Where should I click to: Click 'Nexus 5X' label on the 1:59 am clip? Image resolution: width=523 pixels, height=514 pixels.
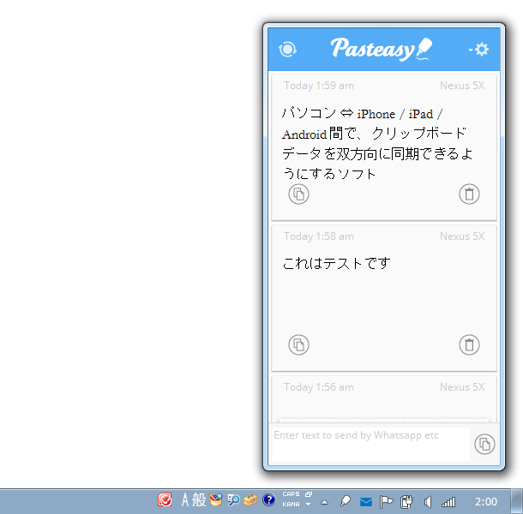(462, 86)
